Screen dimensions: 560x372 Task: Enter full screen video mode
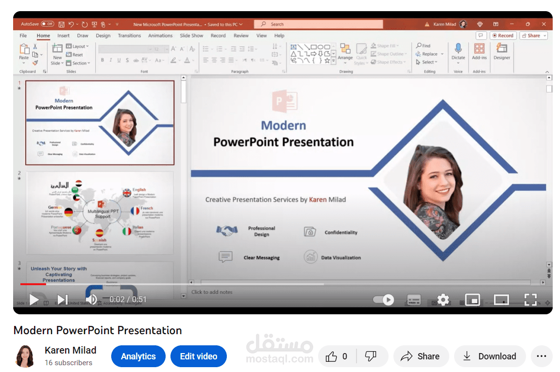coord(530,300)
